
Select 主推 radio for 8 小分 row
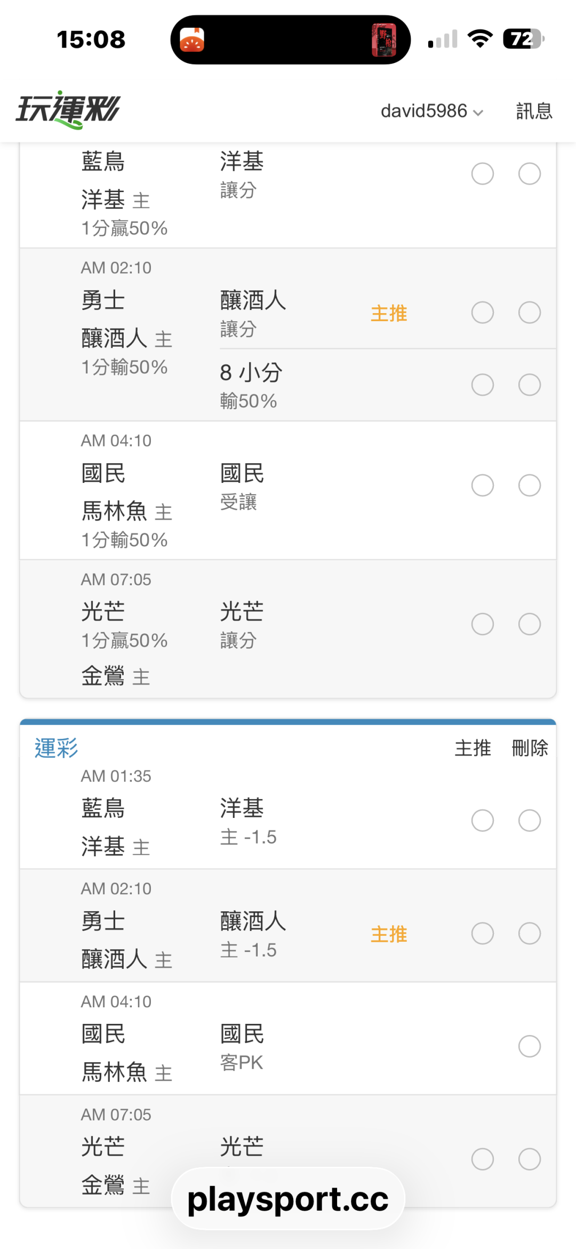click(483, 385)
